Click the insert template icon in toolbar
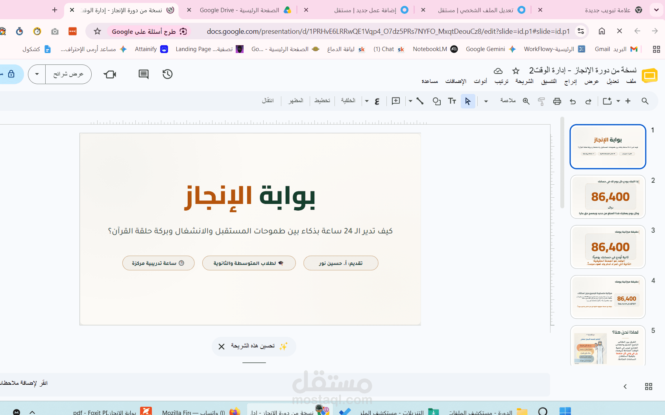 click(607, 101)
